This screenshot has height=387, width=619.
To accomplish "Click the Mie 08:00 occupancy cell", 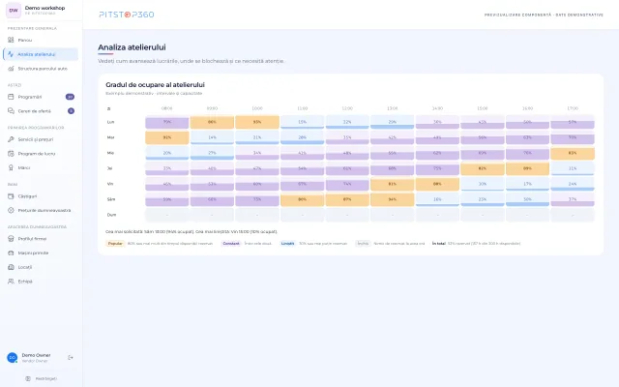I will tap(167, 153).
